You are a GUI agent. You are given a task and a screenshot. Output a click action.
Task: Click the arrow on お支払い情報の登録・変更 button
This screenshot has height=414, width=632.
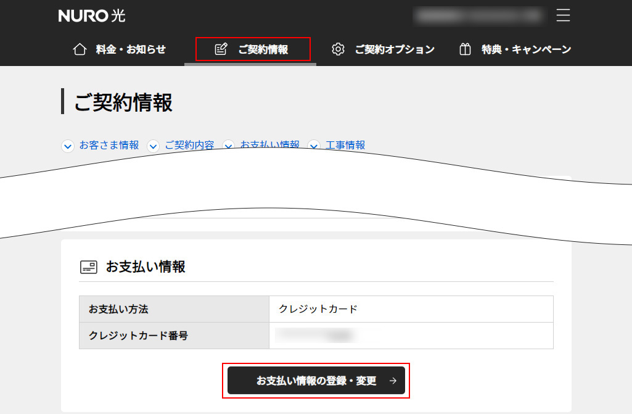tap(393, 381)
